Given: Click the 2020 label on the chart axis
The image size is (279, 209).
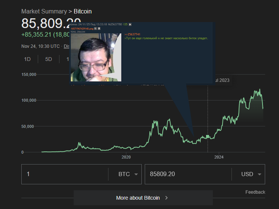Looking at the screenshot, I should (126, 157).
